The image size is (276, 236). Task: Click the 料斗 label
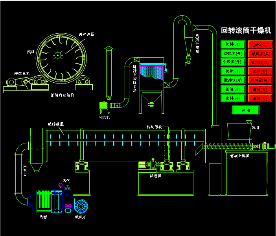pos(256,127)
